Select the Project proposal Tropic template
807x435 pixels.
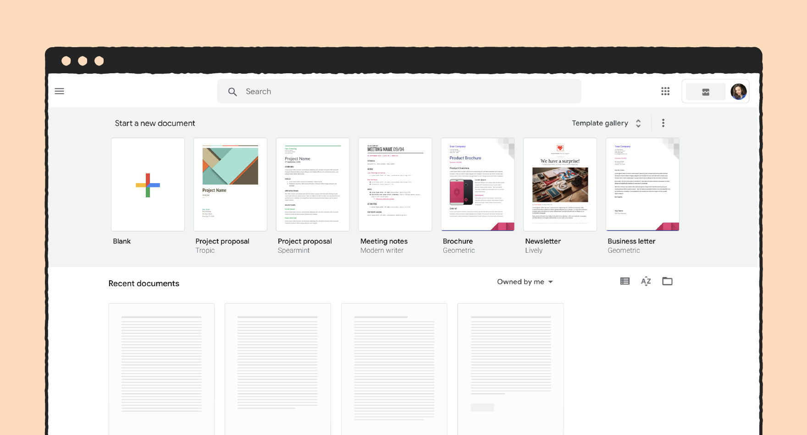click(x=230, y=185)
